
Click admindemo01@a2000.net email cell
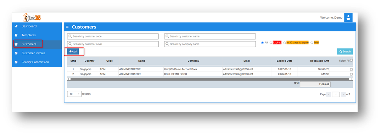click(x=247, y=69)
